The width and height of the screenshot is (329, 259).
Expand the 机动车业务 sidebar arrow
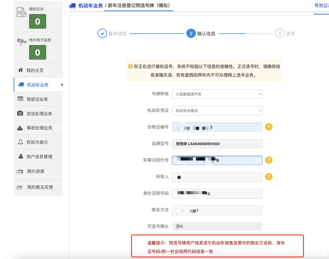pyautogui.click(x=62, y=85)
